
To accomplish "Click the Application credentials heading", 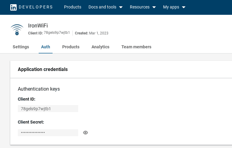I will 43,69.
